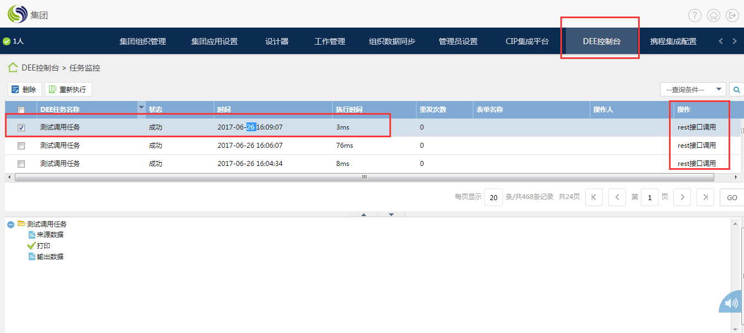Collapse 测试调用任务 tree node
The width and height of the screenshot is (744, 333).
point(10,225)
